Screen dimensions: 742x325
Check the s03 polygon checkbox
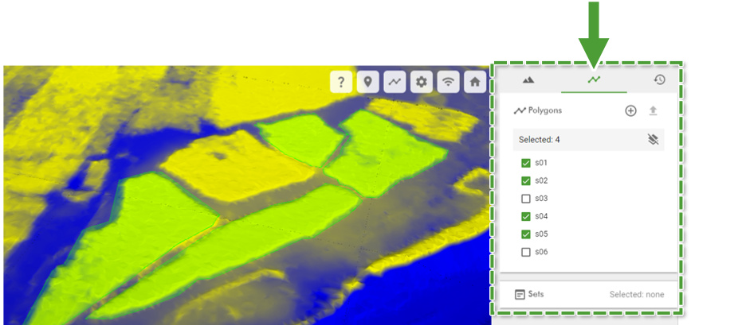click(525, 199)
